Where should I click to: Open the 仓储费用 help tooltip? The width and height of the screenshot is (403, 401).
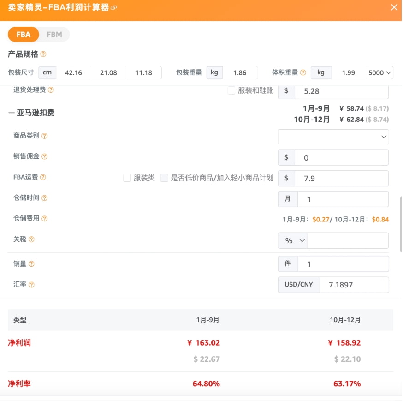tap(44, 218)
